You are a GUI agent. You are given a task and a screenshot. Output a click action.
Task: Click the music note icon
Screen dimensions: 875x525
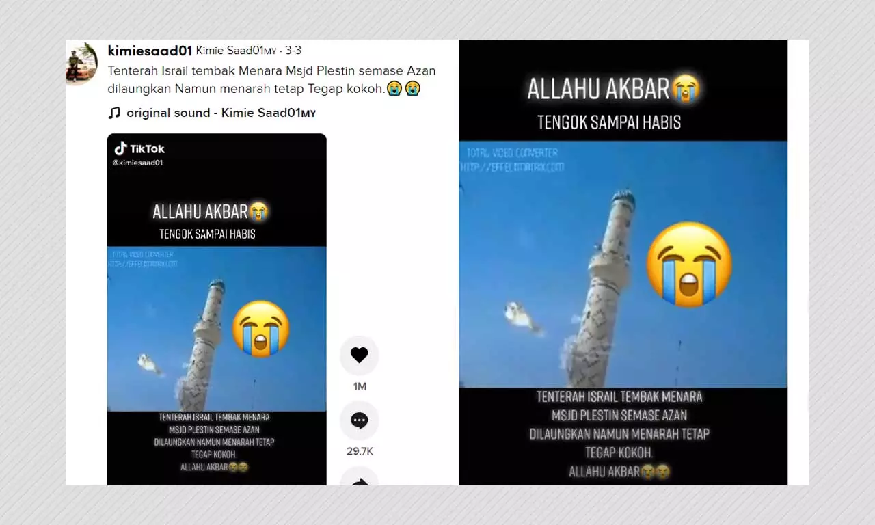click(114, 113)
